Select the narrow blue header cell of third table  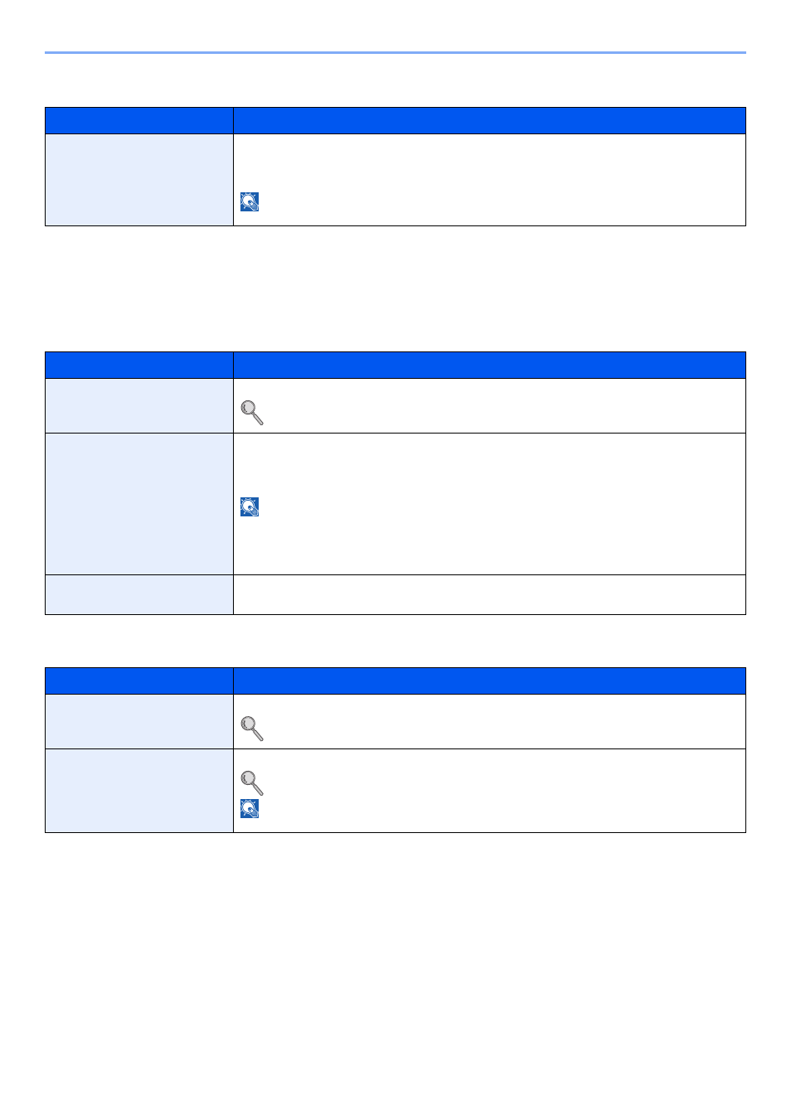[x=139, y=681]
